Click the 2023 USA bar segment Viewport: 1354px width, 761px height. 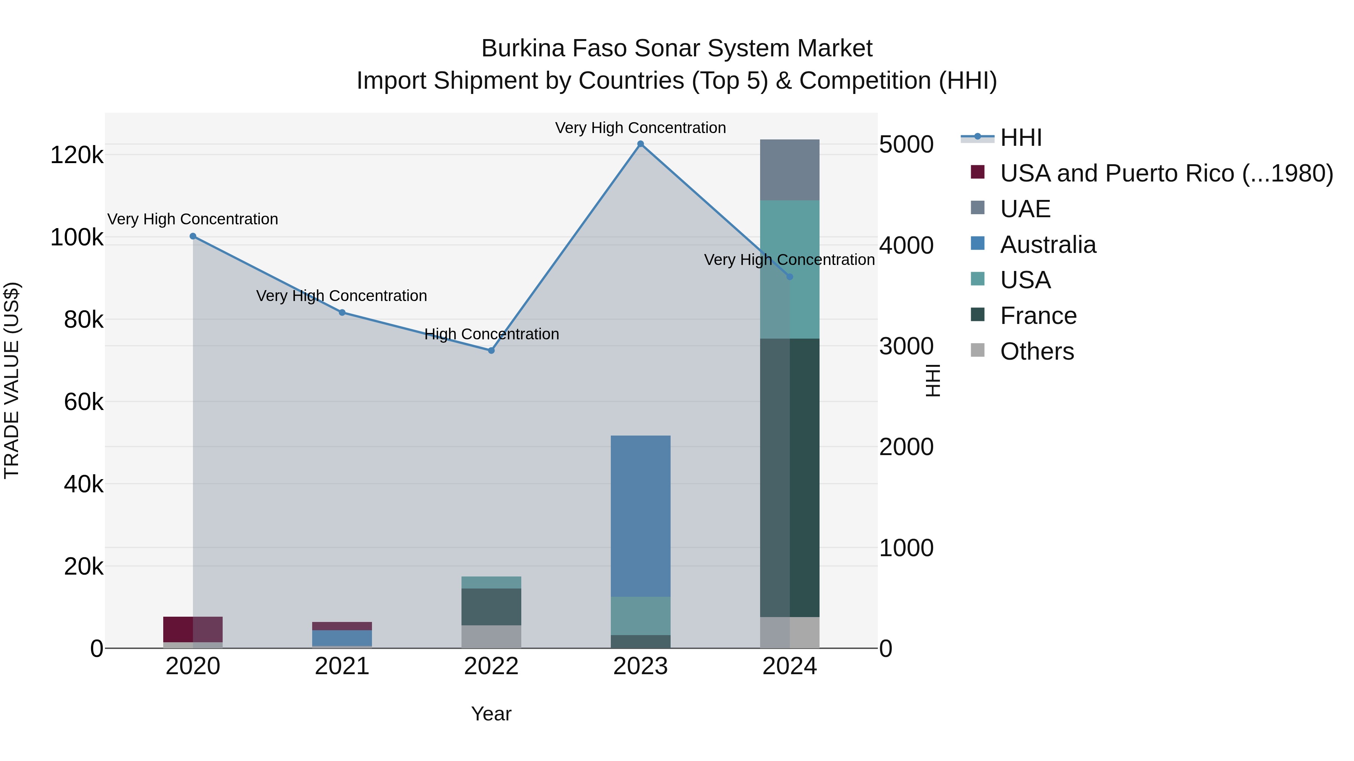pos(641,616)
